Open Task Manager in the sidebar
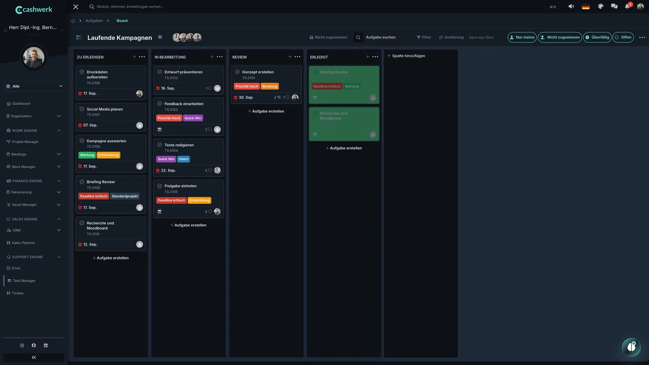Viewport: 649px width, 365px height. [24, 281]
